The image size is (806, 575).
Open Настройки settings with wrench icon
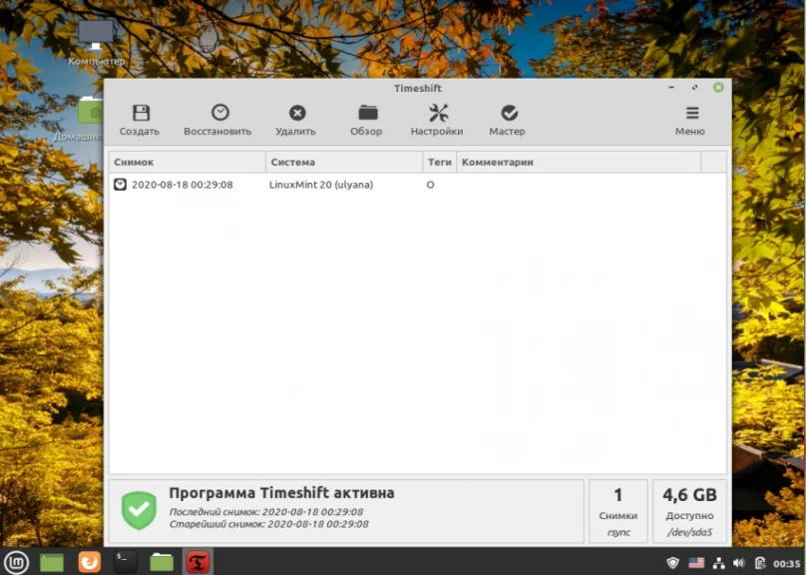click(x=438, y=120)
